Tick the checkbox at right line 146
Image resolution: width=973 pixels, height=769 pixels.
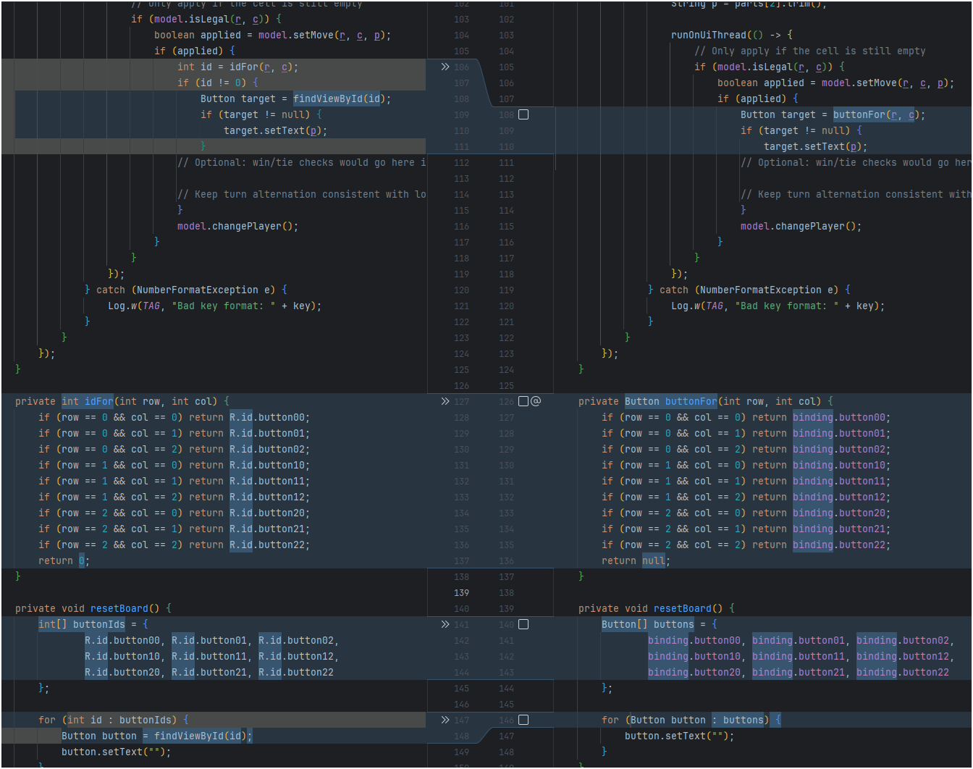(x=523, y=720)
